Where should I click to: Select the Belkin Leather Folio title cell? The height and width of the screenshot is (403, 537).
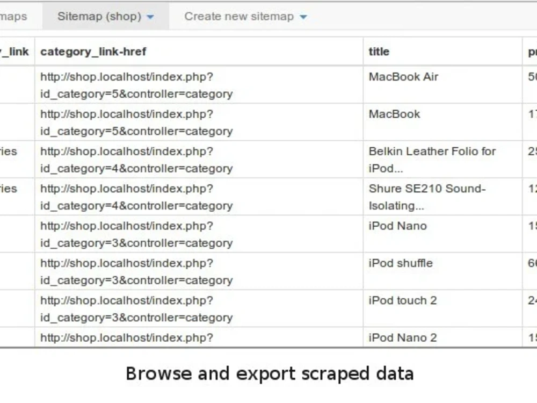[x=432, y=159]
